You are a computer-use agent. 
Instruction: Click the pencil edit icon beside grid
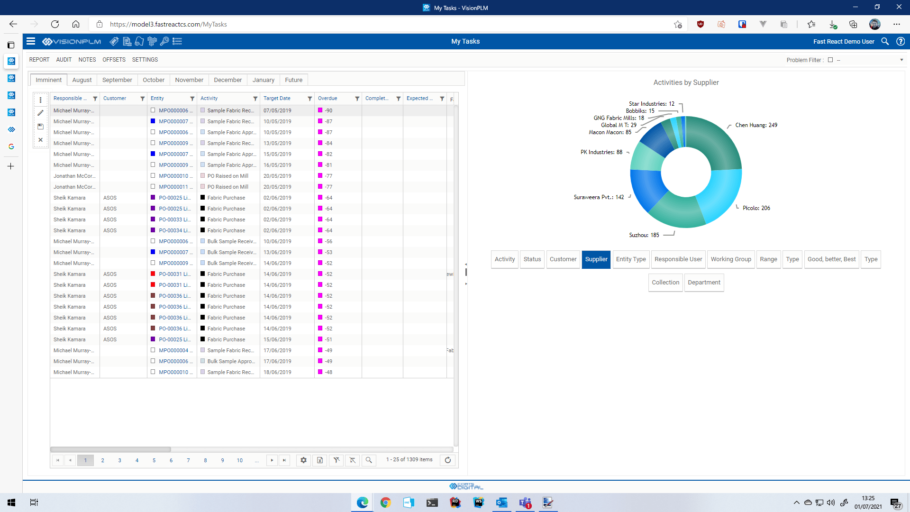pyautogui.click(x=40, y=113)
